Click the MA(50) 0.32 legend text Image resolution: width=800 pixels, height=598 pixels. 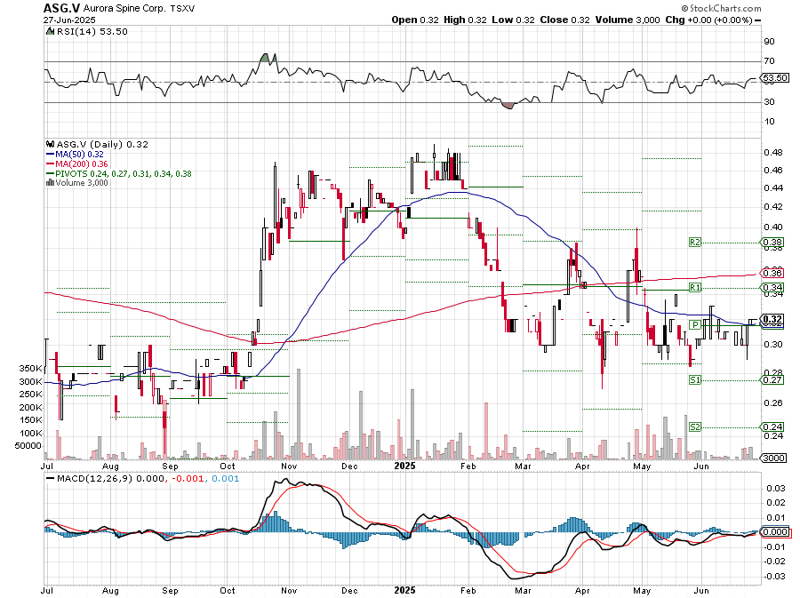79,154
